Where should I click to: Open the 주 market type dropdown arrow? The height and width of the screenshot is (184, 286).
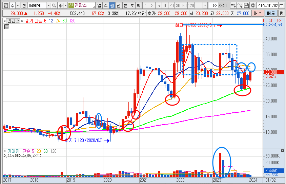point(18,5)
